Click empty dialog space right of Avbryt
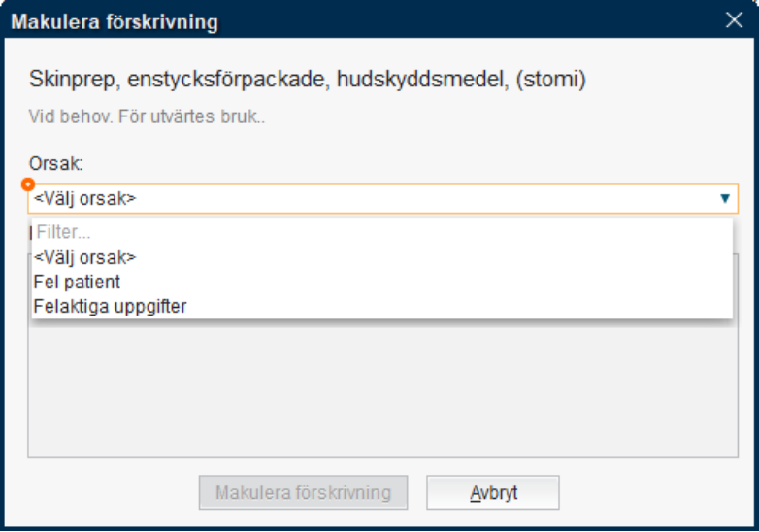Image resolution: width=759 pixels, height=532 pixels. [x=650, y=492]
